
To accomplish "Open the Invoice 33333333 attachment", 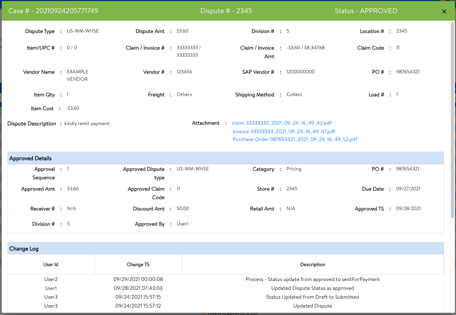I will [283, 131].
